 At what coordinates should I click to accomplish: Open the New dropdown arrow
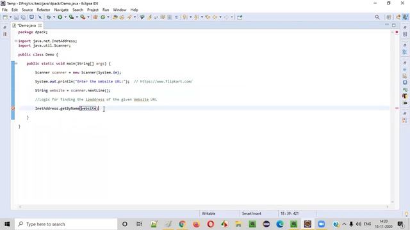point(10,17)
